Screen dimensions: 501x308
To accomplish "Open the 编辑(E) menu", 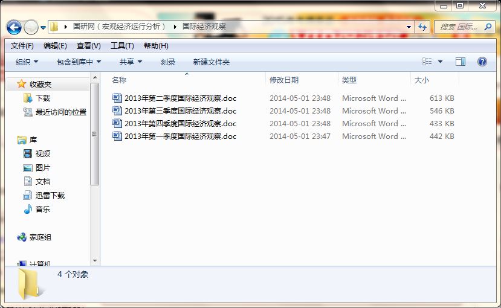I will click(x=55, y=46).
